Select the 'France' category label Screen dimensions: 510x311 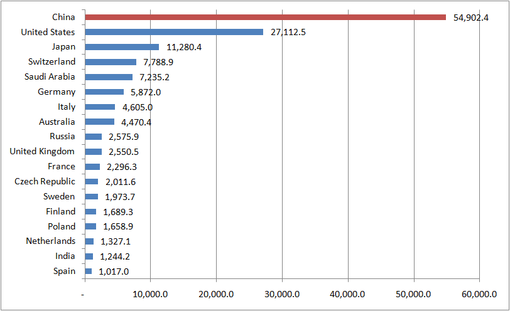pyautogui.click(x=62, y=167)
